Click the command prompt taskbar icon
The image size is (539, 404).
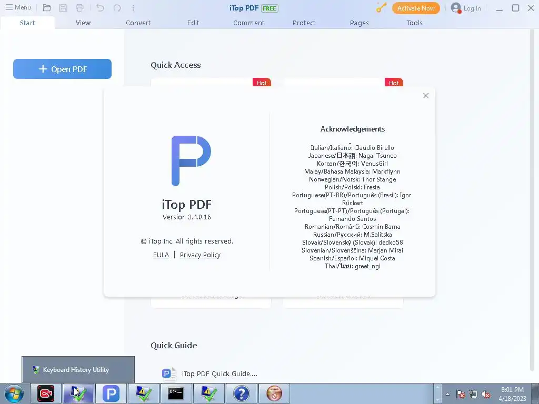(176, 393)
